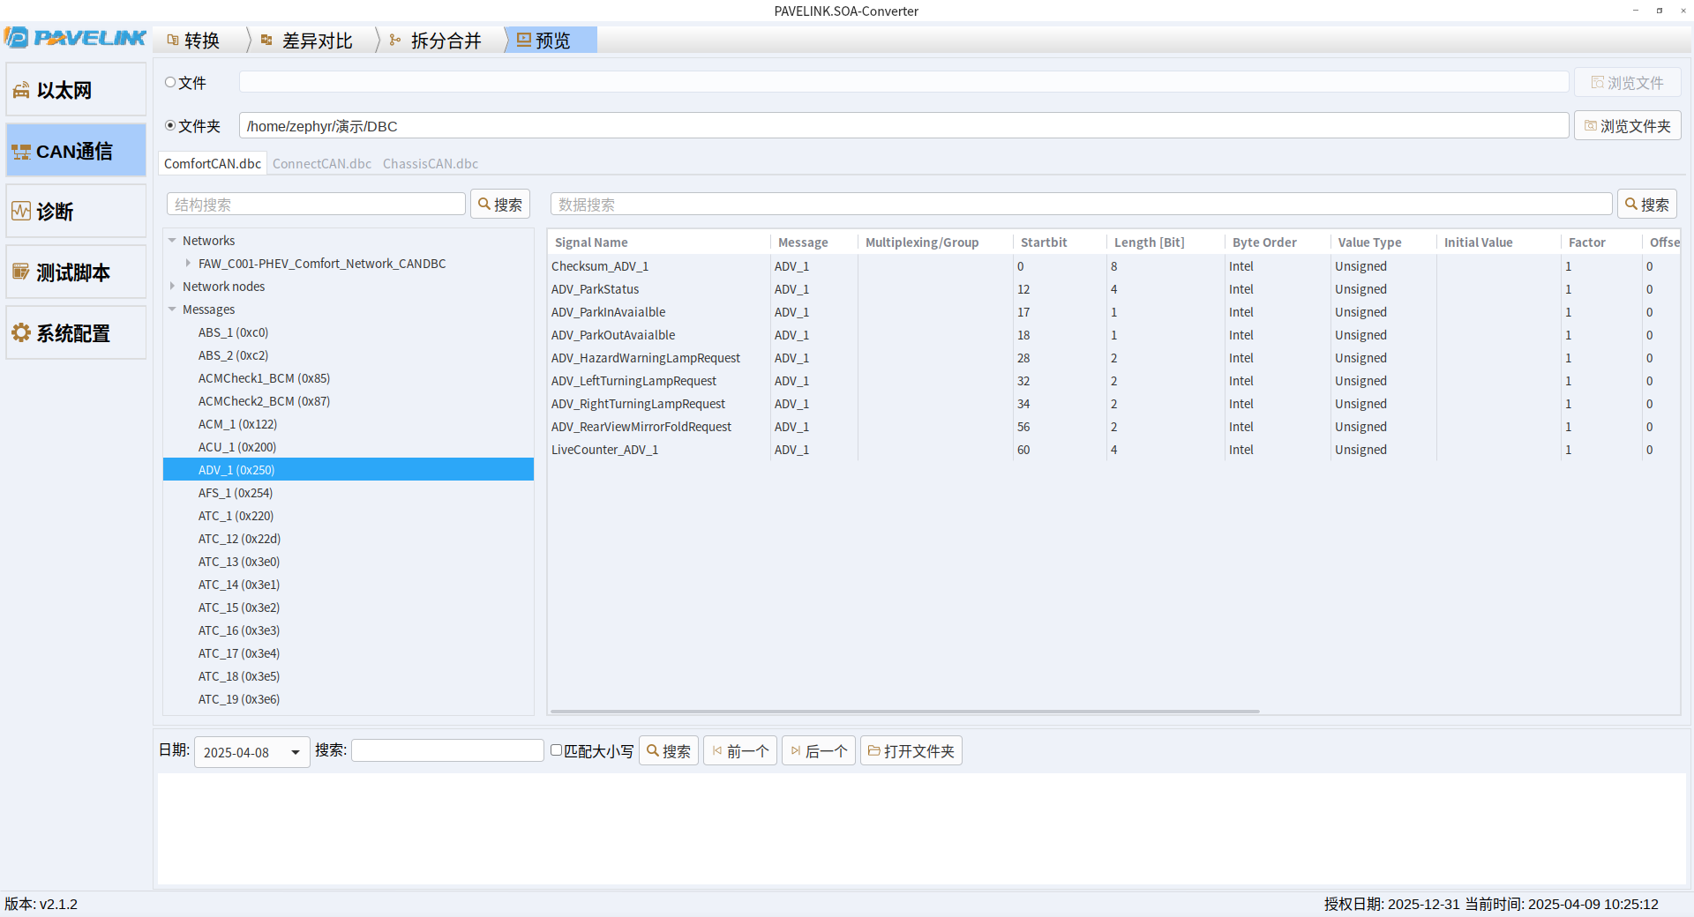Image resolution: width=1694 pixels, height=917 pixels.
Task: Sort by Startbit column header
Action: (x=1060, y=242)
